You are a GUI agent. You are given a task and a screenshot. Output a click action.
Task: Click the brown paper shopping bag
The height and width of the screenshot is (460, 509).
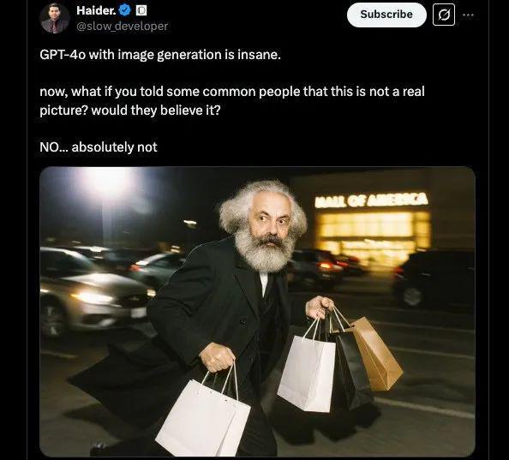pyautogui.click(x=376, y=354)
